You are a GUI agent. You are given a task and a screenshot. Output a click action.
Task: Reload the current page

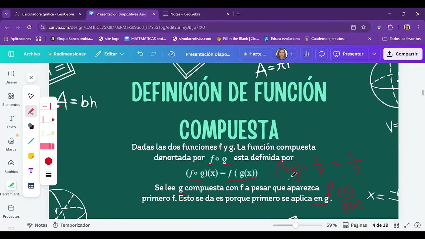[x=29, y=27]
